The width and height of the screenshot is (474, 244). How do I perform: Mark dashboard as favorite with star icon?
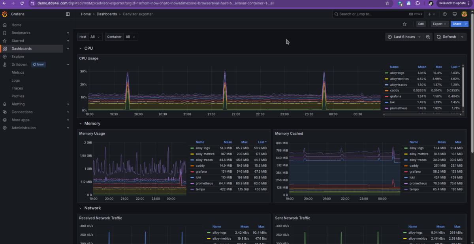pos(404,24)
